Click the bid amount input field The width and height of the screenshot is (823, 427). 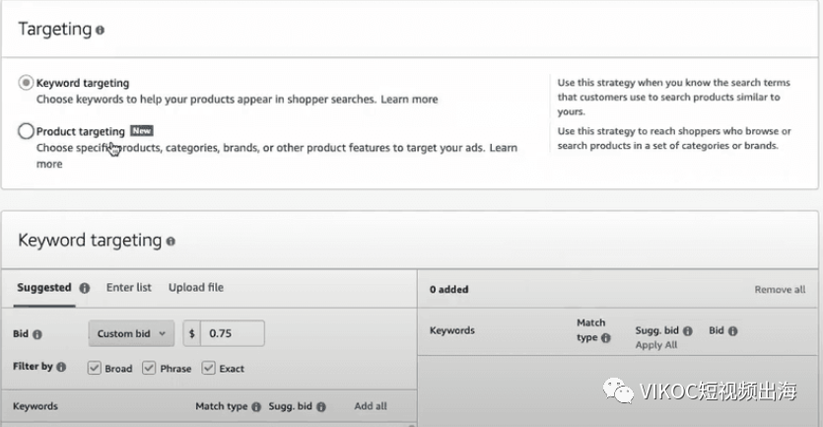click(233, 333)
